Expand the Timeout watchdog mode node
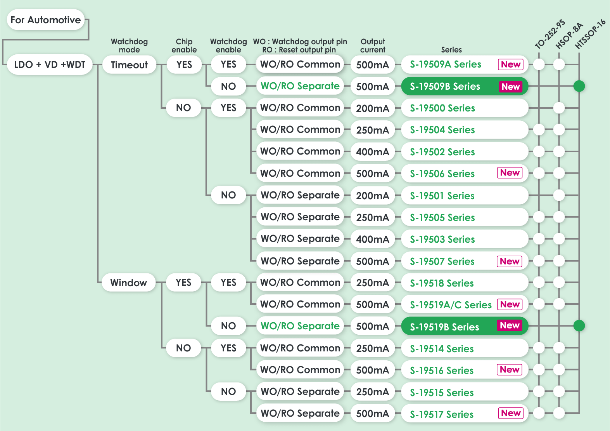Viewport: 610px width, 431px height. [129, 65]
